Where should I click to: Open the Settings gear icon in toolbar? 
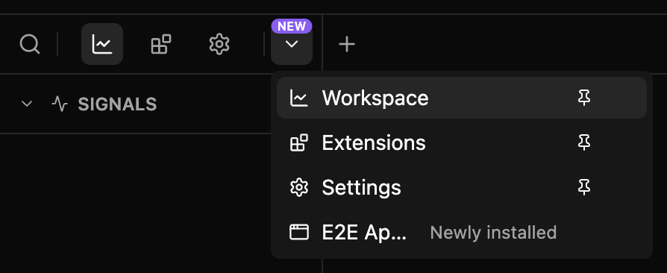tap(219, 44)
